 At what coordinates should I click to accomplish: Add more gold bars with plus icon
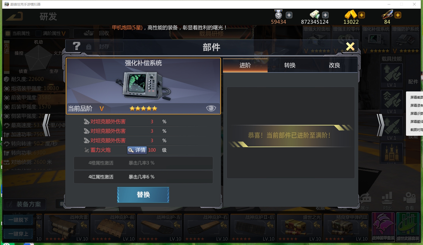pos(362,15)
